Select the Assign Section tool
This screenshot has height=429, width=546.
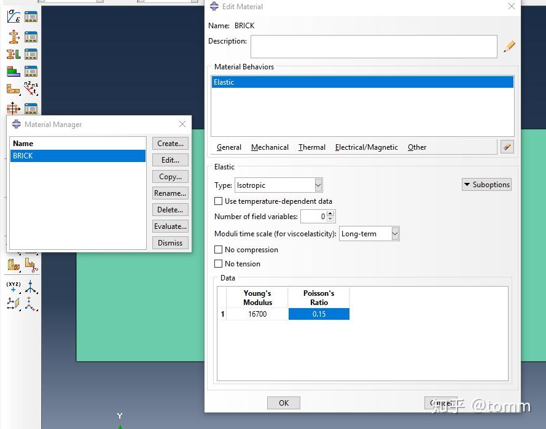point(14,53)
